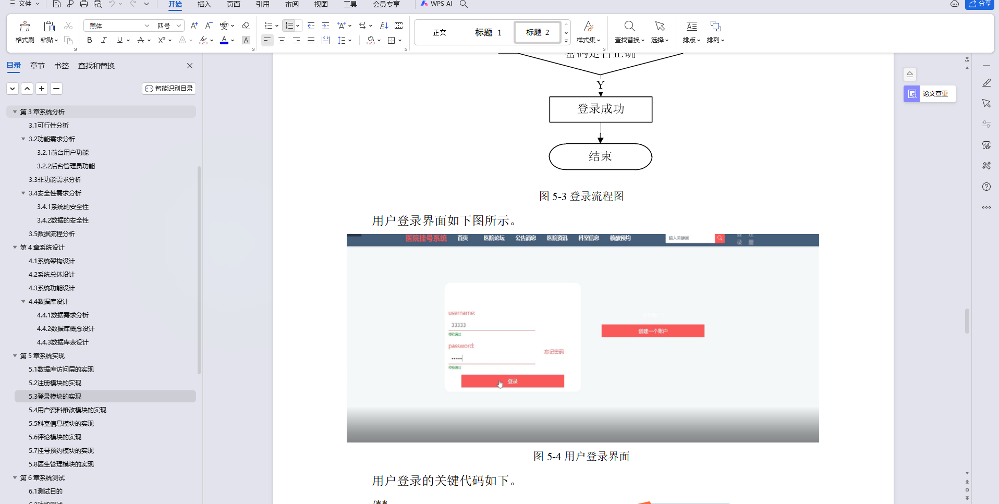Apply bold formatting
This screenshot has height=504, width=999.
89,40
